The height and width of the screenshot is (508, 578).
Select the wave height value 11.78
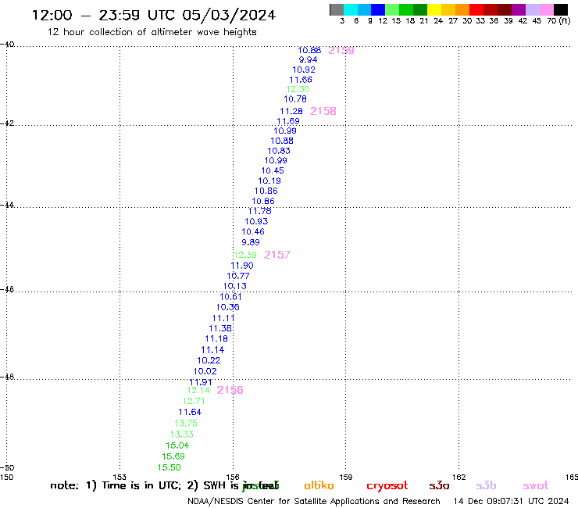259,211
